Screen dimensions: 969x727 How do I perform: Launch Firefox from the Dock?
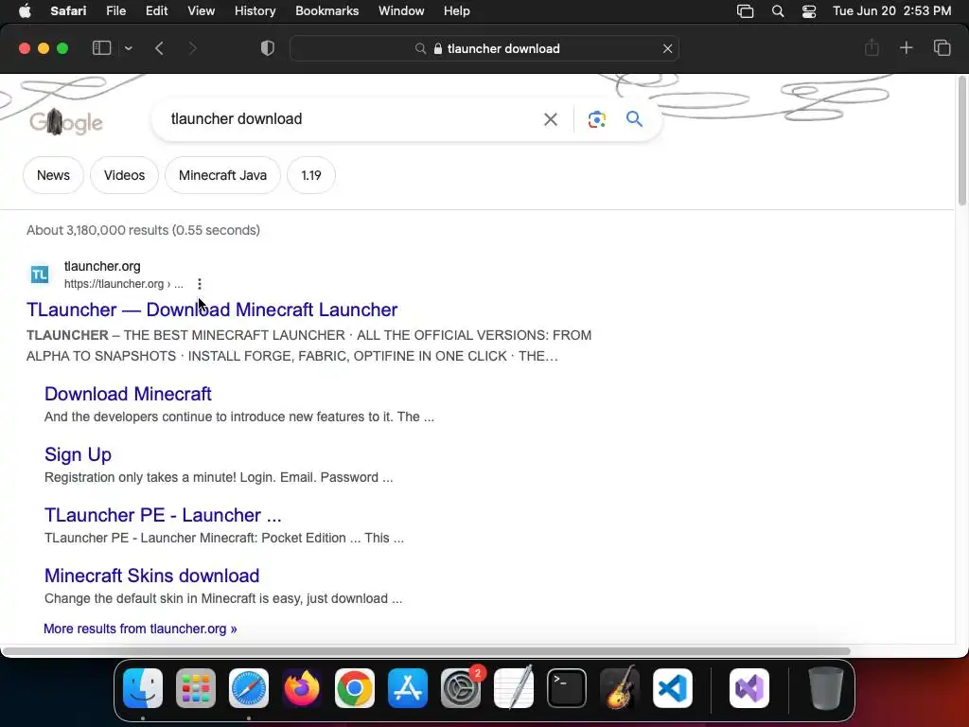[x=302, y=688]
